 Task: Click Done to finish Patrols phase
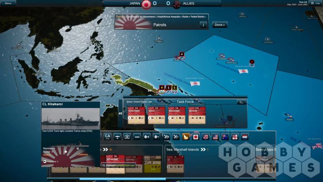click(x=220, y=25)
